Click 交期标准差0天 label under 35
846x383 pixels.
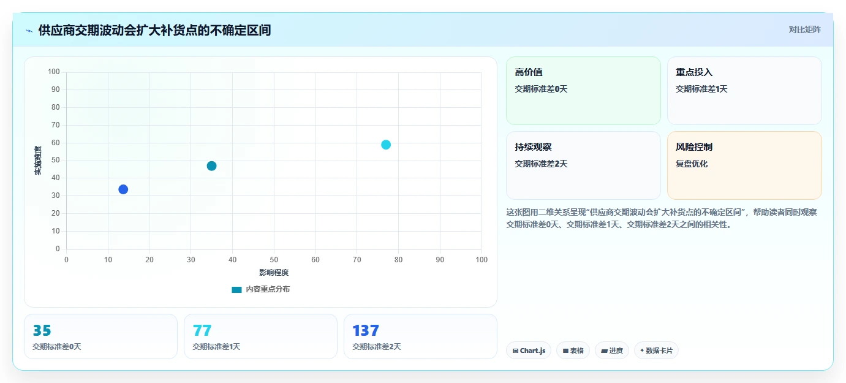coord(56,347)
